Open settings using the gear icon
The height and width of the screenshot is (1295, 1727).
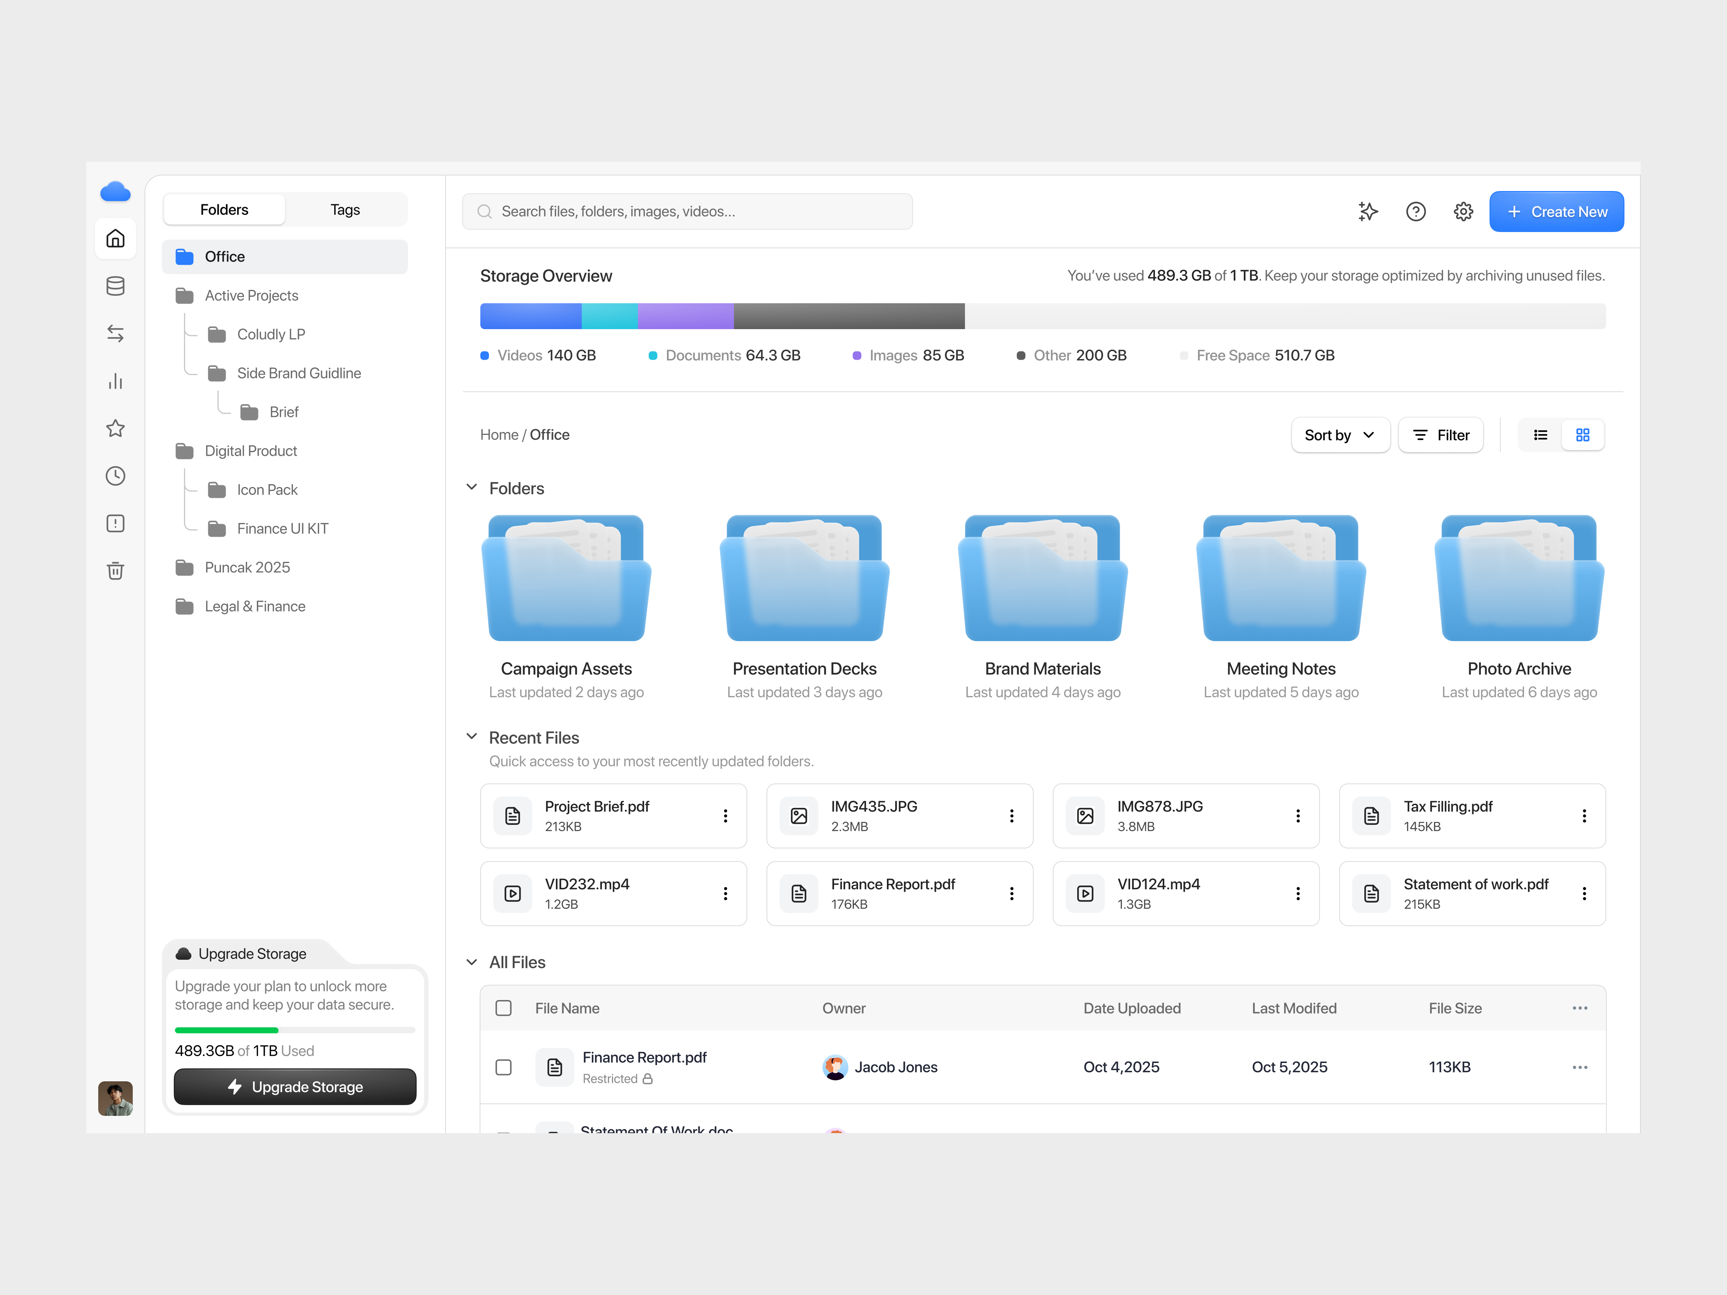(x=1463, y=211)
